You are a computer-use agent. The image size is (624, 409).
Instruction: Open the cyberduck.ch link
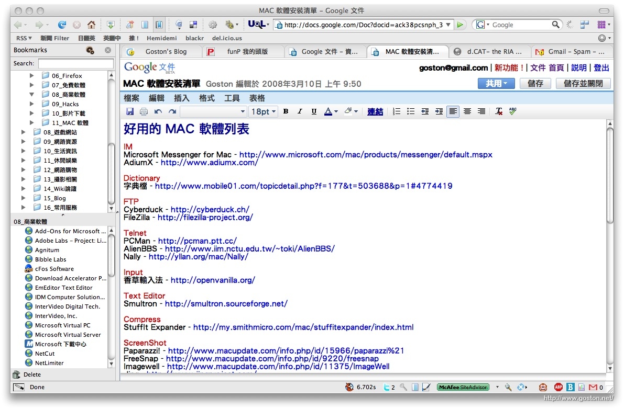click(x=210, y=210)
